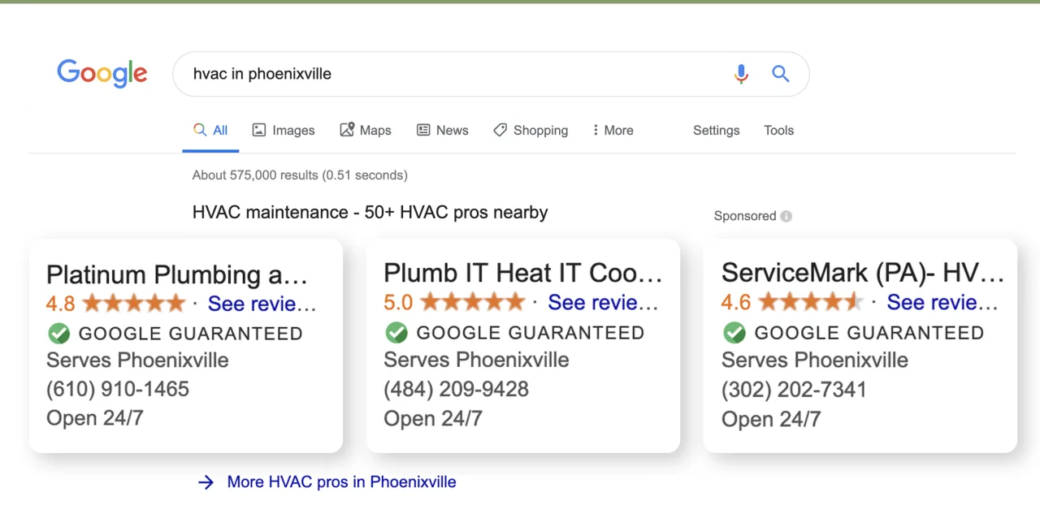Click Platinum Plumbing's Google Guaranteed checkmark badge
This screenshot has width=1040, height=505.
(x=58, y=333)
